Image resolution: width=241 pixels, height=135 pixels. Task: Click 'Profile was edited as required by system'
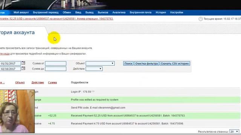pyautogui.click(x=95, y=100)
